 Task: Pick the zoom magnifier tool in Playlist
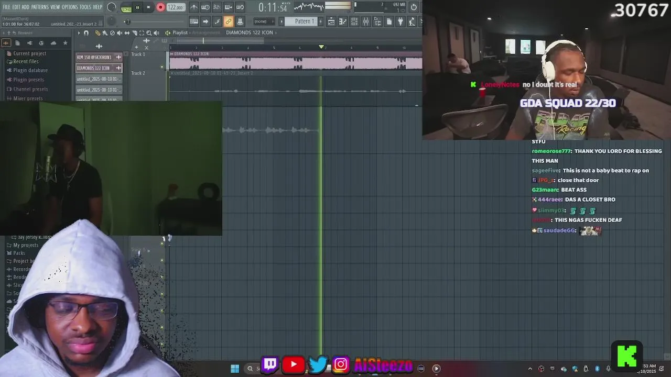point(149,33)
